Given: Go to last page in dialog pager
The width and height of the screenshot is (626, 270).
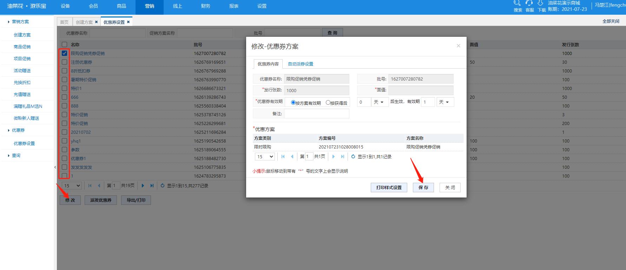Looking at the screenshot, I should (x=343, y=157).
